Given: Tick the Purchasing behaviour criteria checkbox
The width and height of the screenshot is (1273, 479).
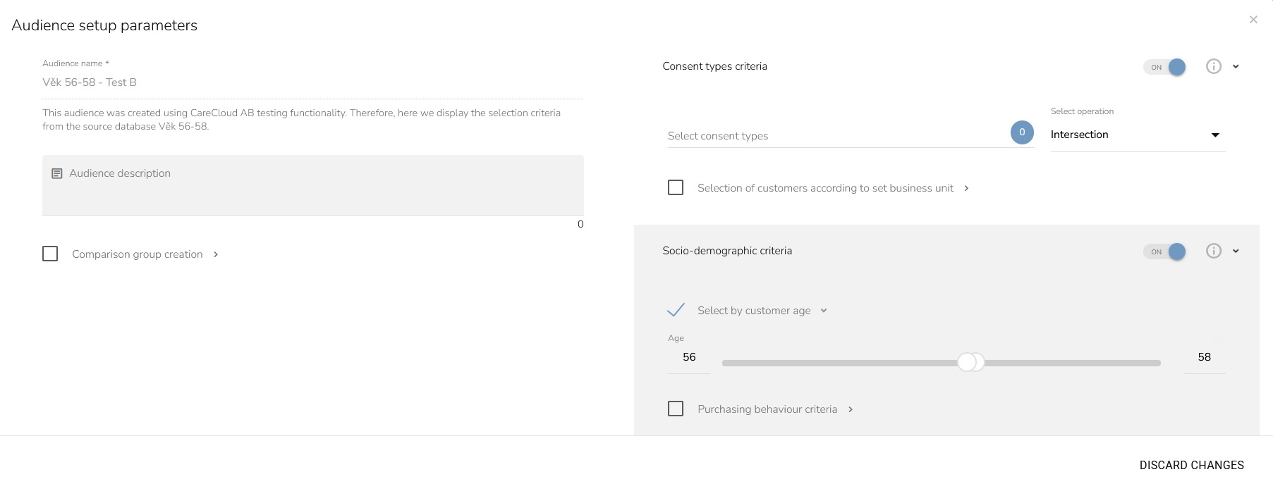Looking at the screenshot, I should [676, 409].
